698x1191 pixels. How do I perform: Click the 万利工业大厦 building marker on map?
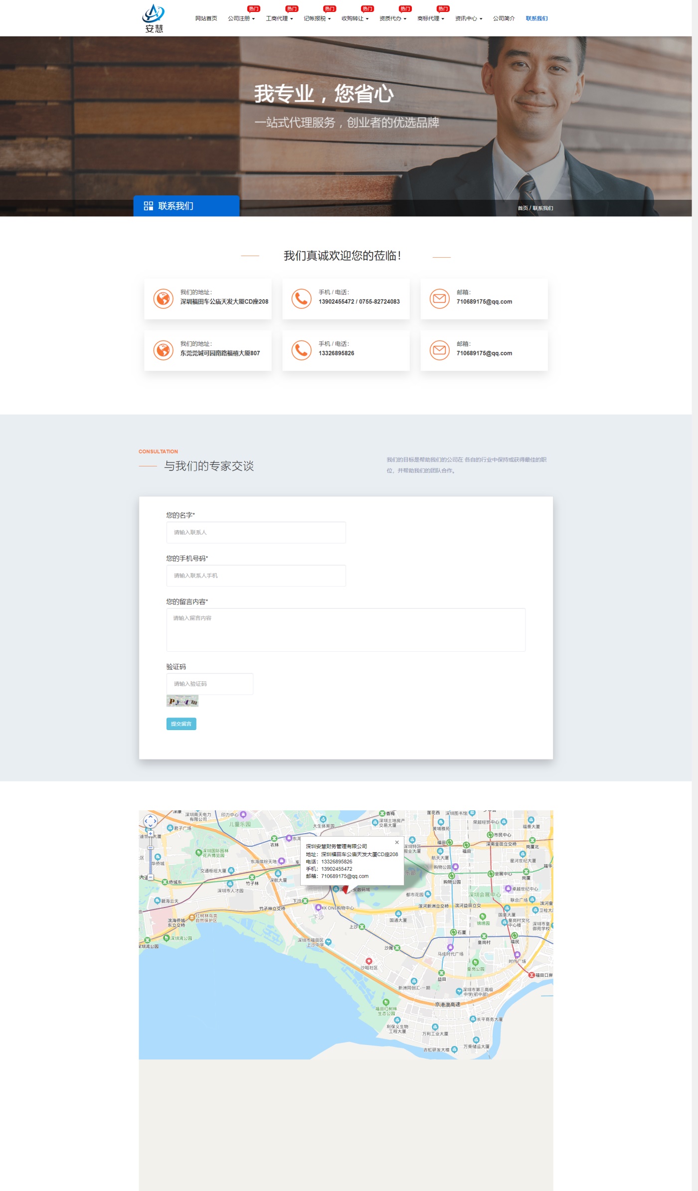(435, 1027)
